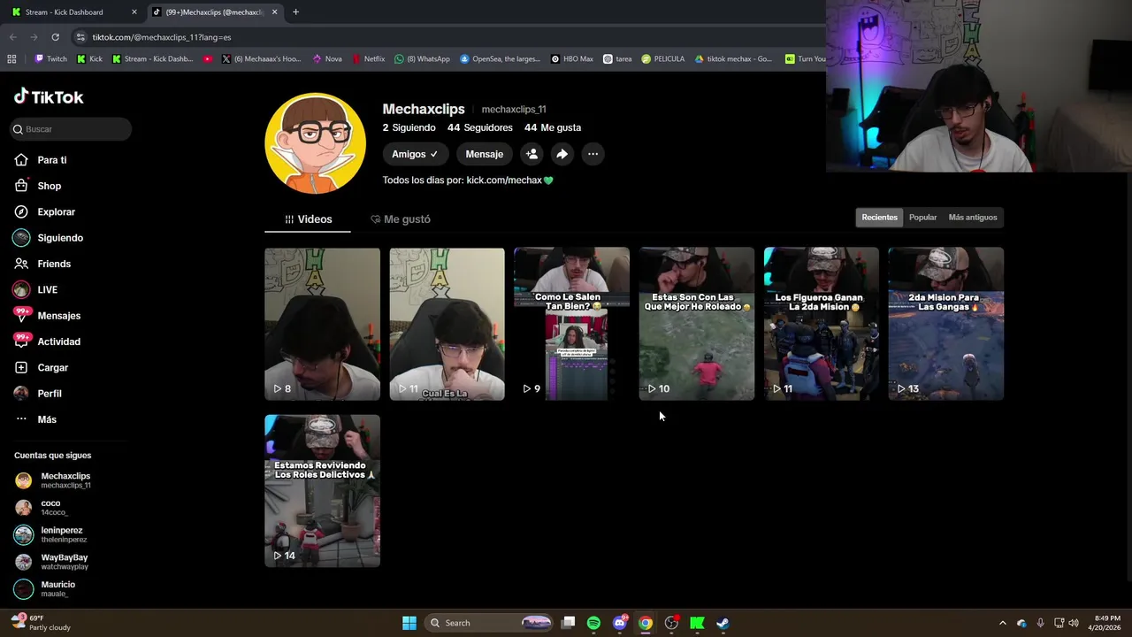Open 2da Mision Para Las Gangas video
Screen dimensions: 1132x637
tap(946, 324)
